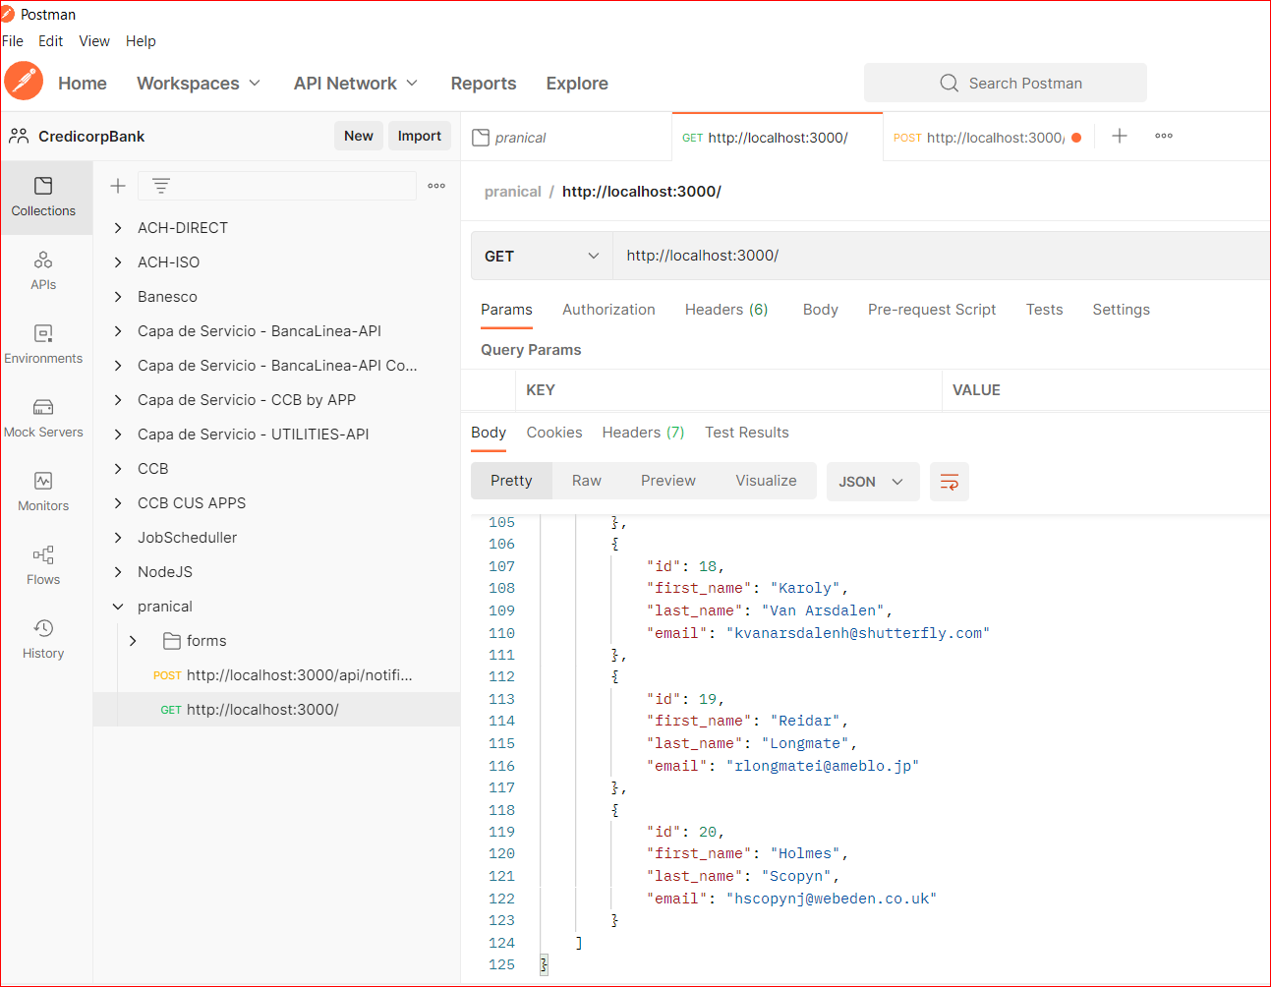Select the Visualize response view

[x=767, y=481]
